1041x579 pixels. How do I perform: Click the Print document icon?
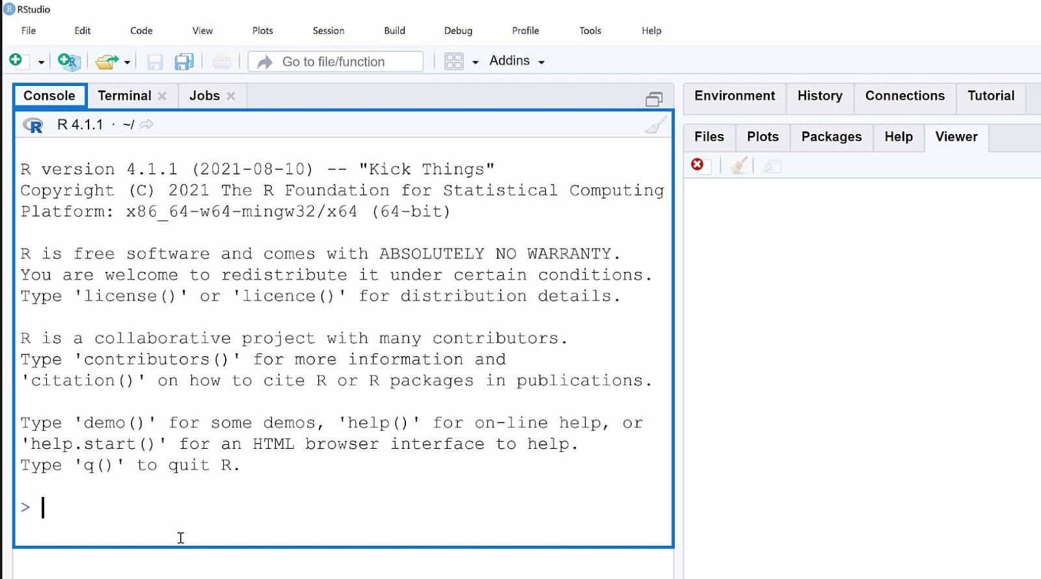tap(222, 62)
